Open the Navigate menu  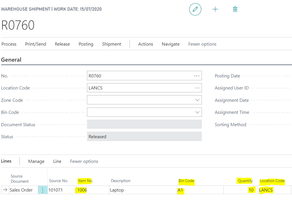pos(171,44)
